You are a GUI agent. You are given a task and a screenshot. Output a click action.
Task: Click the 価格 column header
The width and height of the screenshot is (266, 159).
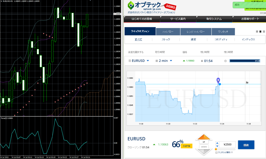(x=185, y=52)
